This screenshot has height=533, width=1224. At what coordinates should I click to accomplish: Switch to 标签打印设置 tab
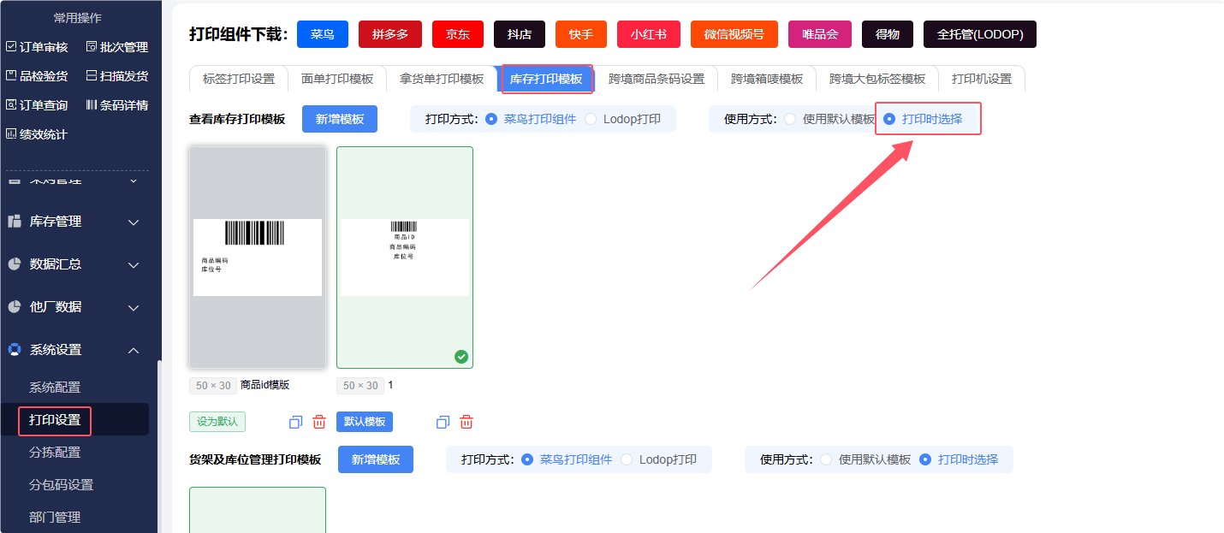[x=239, y=79]
